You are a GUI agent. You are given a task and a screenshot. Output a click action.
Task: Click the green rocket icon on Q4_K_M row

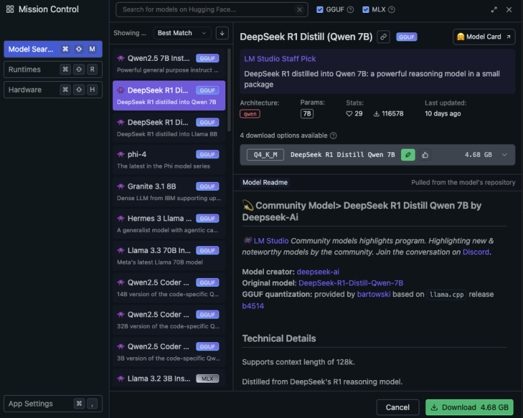(408, 155)
